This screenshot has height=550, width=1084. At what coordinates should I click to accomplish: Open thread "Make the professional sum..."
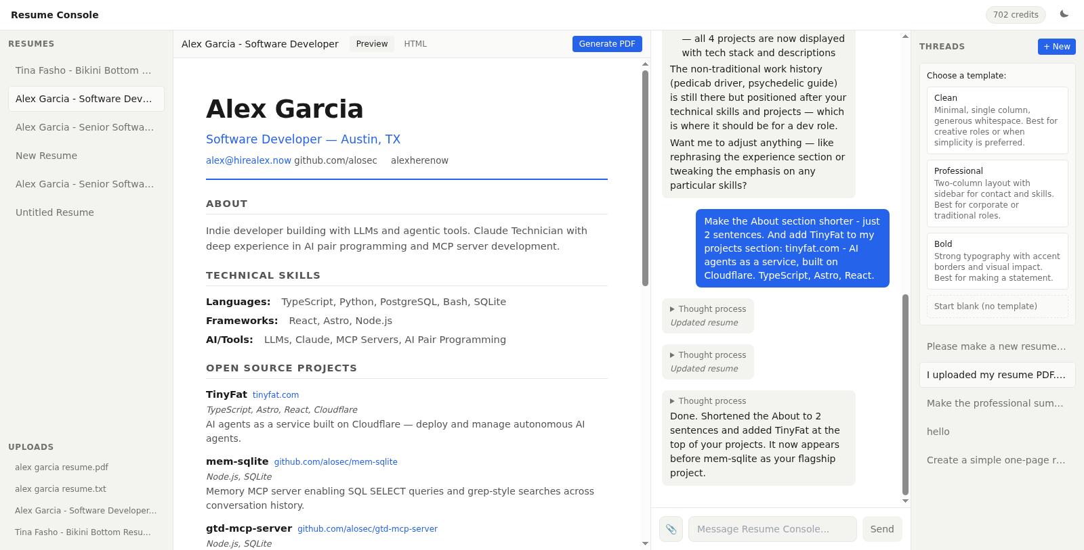tap(997, 403)
